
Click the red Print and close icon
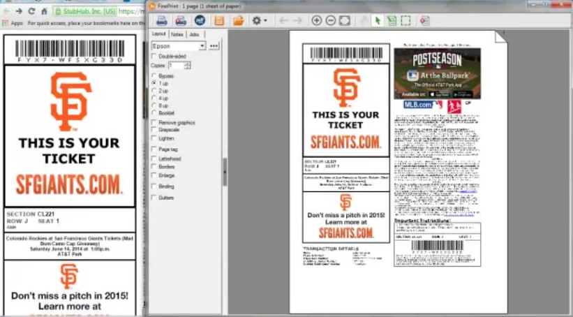[181, 21]
